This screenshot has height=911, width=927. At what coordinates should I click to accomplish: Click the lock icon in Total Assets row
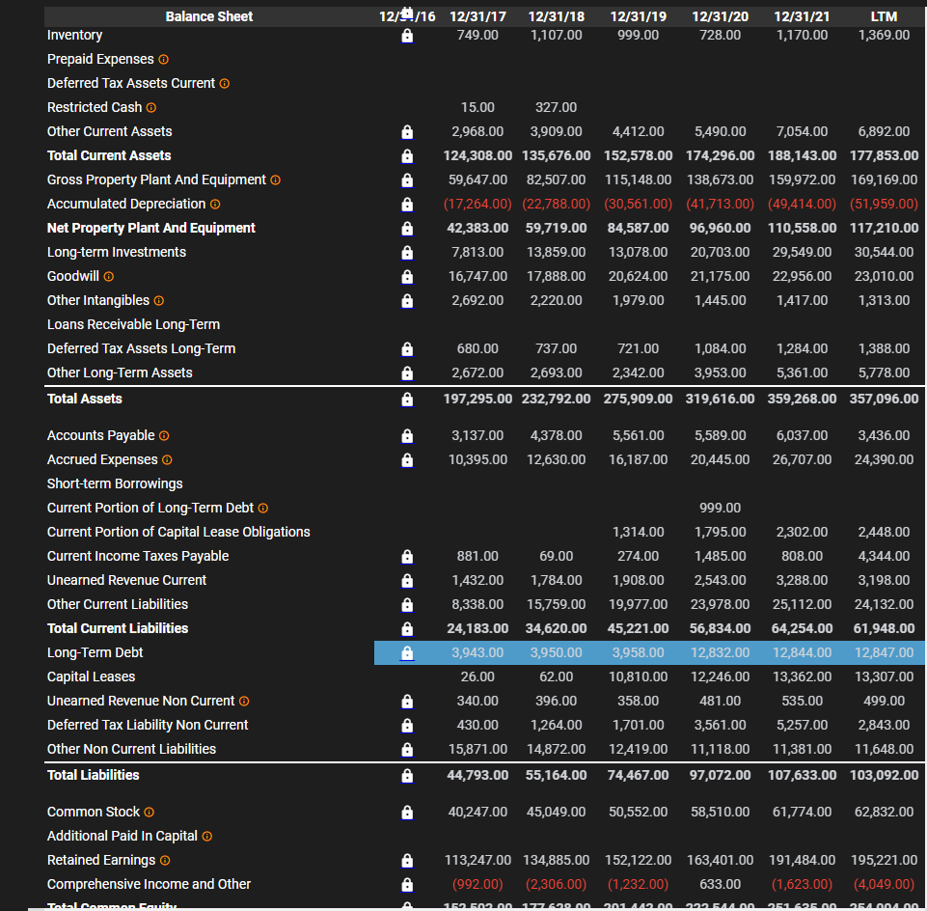407,399
